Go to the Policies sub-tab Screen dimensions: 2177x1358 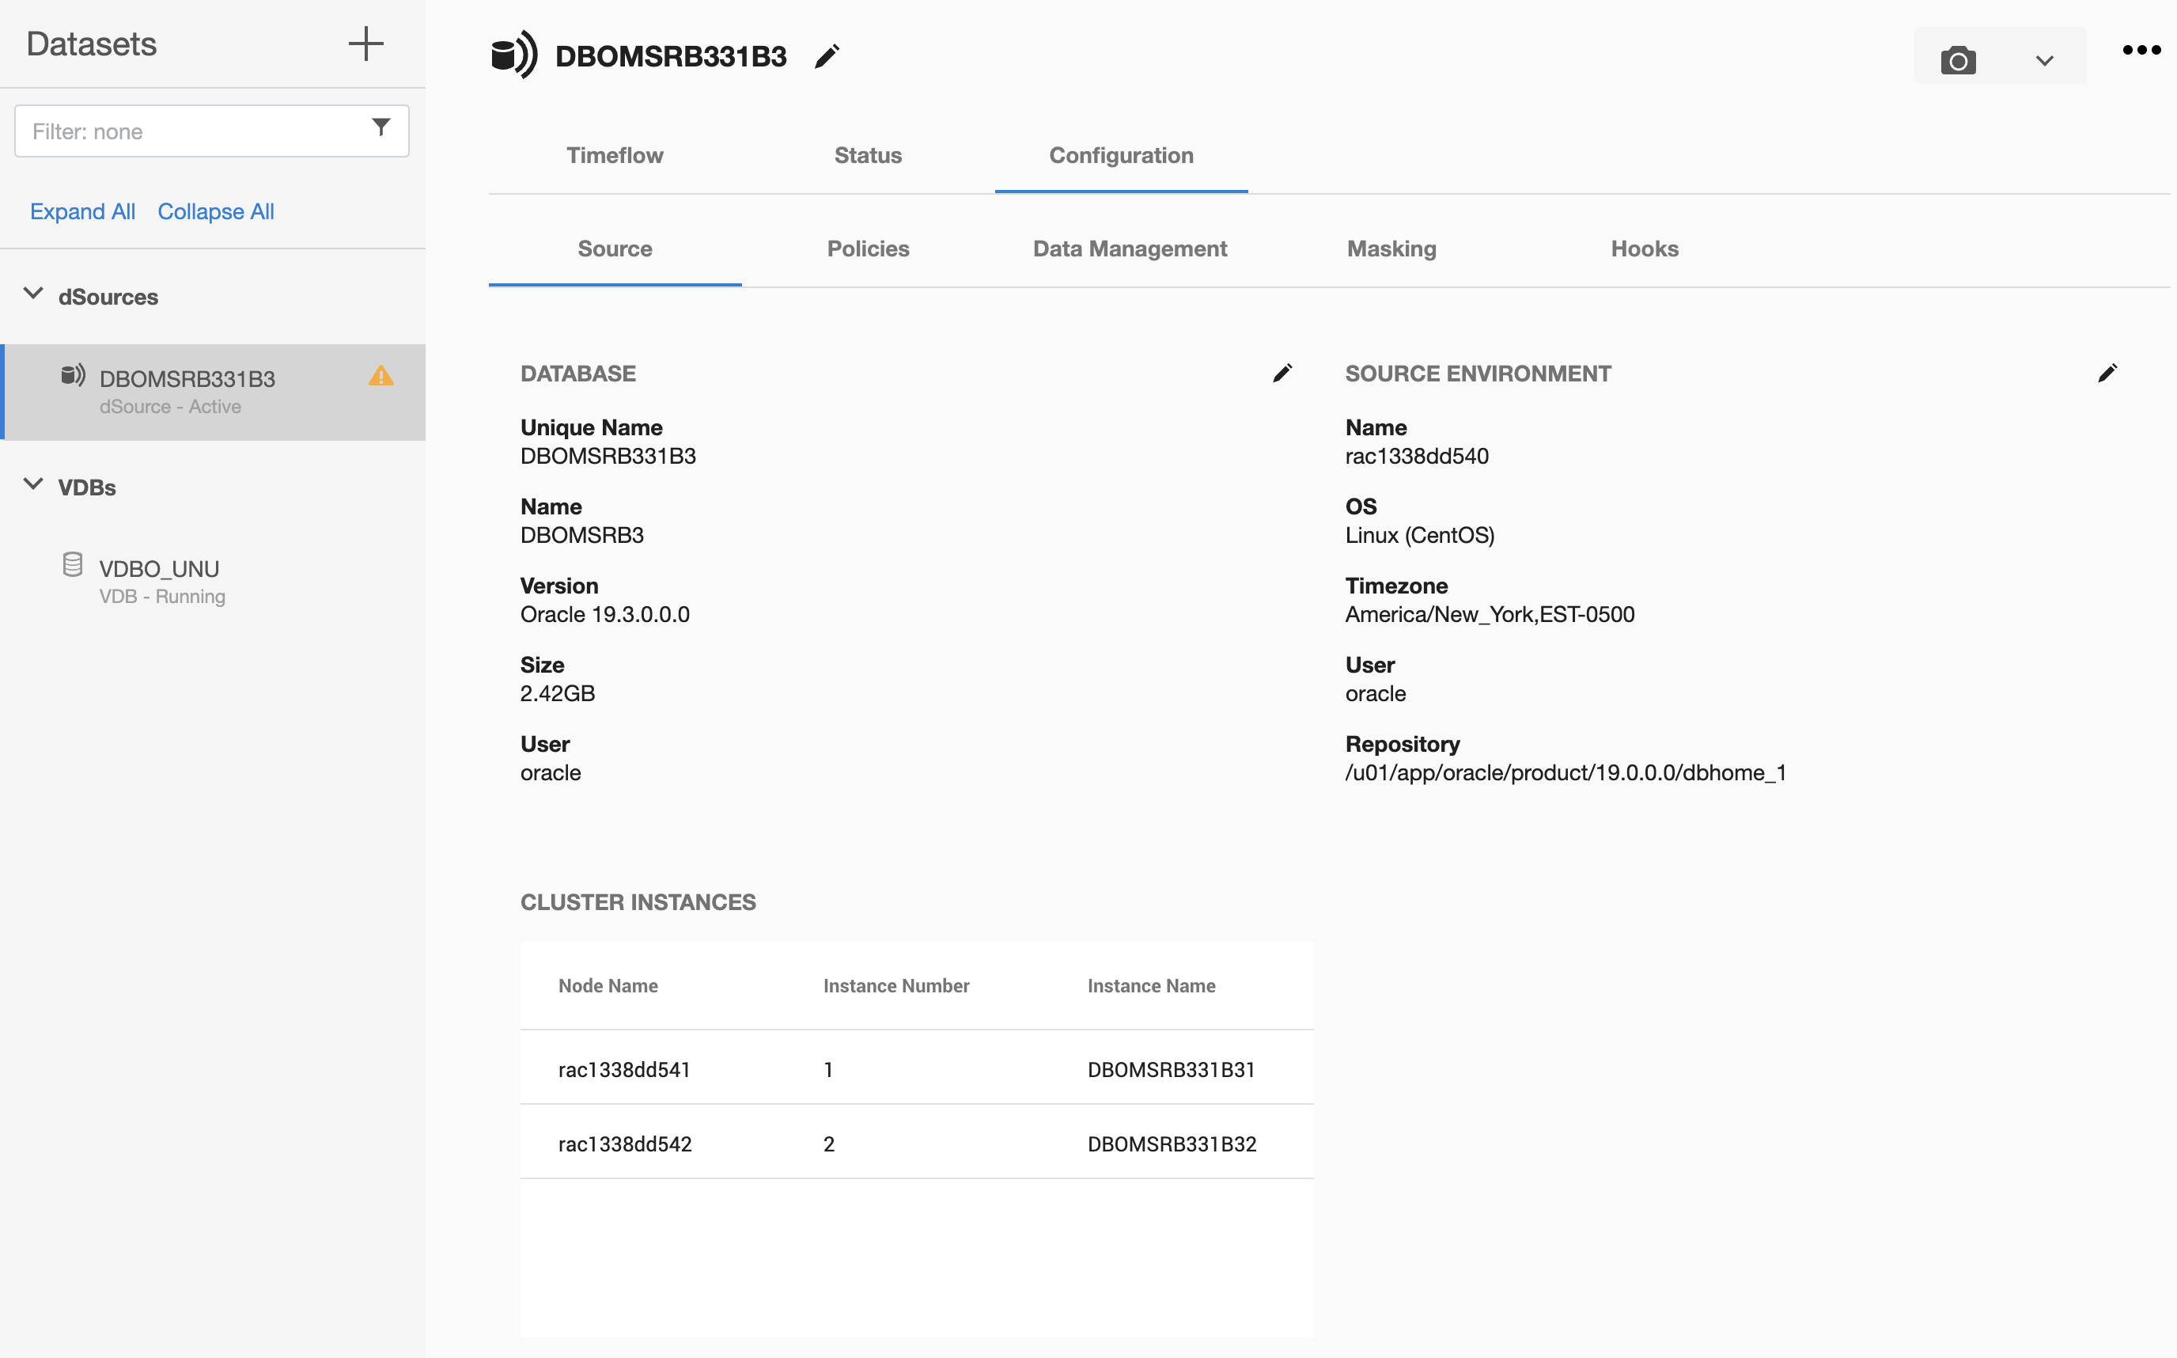click(x=867, y=248)
